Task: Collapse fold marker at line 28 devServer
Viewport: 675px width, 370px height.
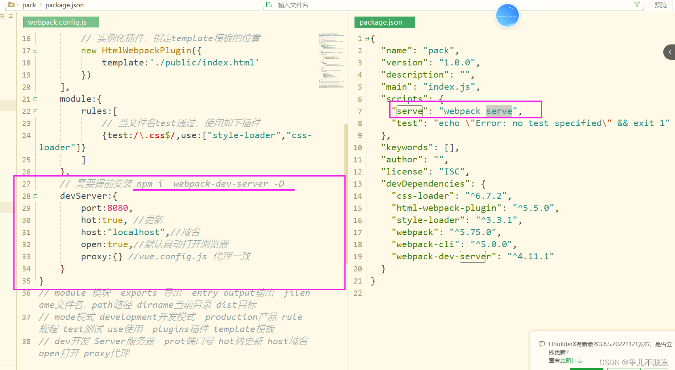Action: (36, 196)
